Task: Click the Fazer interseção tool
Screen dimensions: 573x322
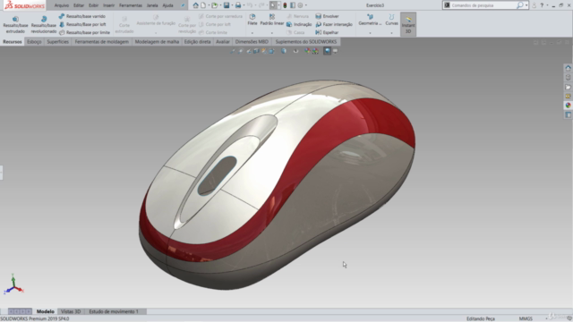Action: pyautogui.click(x=334, y=24)
